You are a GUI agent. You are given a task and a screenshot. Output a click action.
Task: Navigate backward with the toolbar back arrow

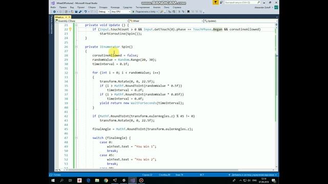coord(54,12)
